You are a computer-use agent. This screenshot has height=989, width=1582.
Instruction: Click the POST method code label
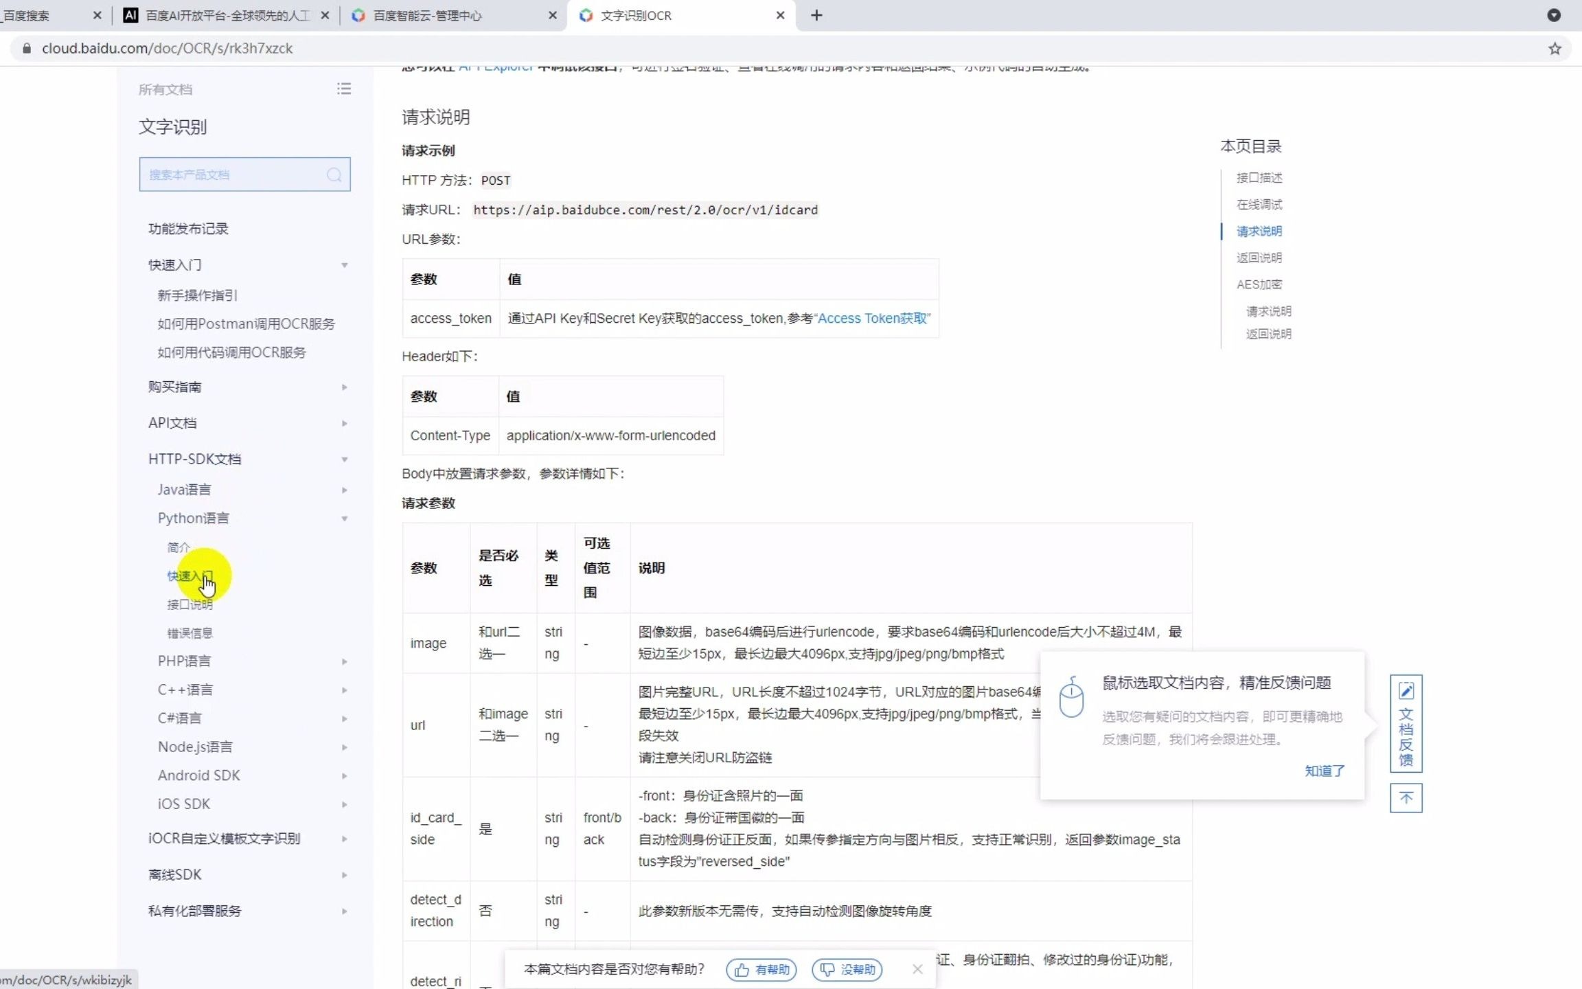(x=496, y=181)
